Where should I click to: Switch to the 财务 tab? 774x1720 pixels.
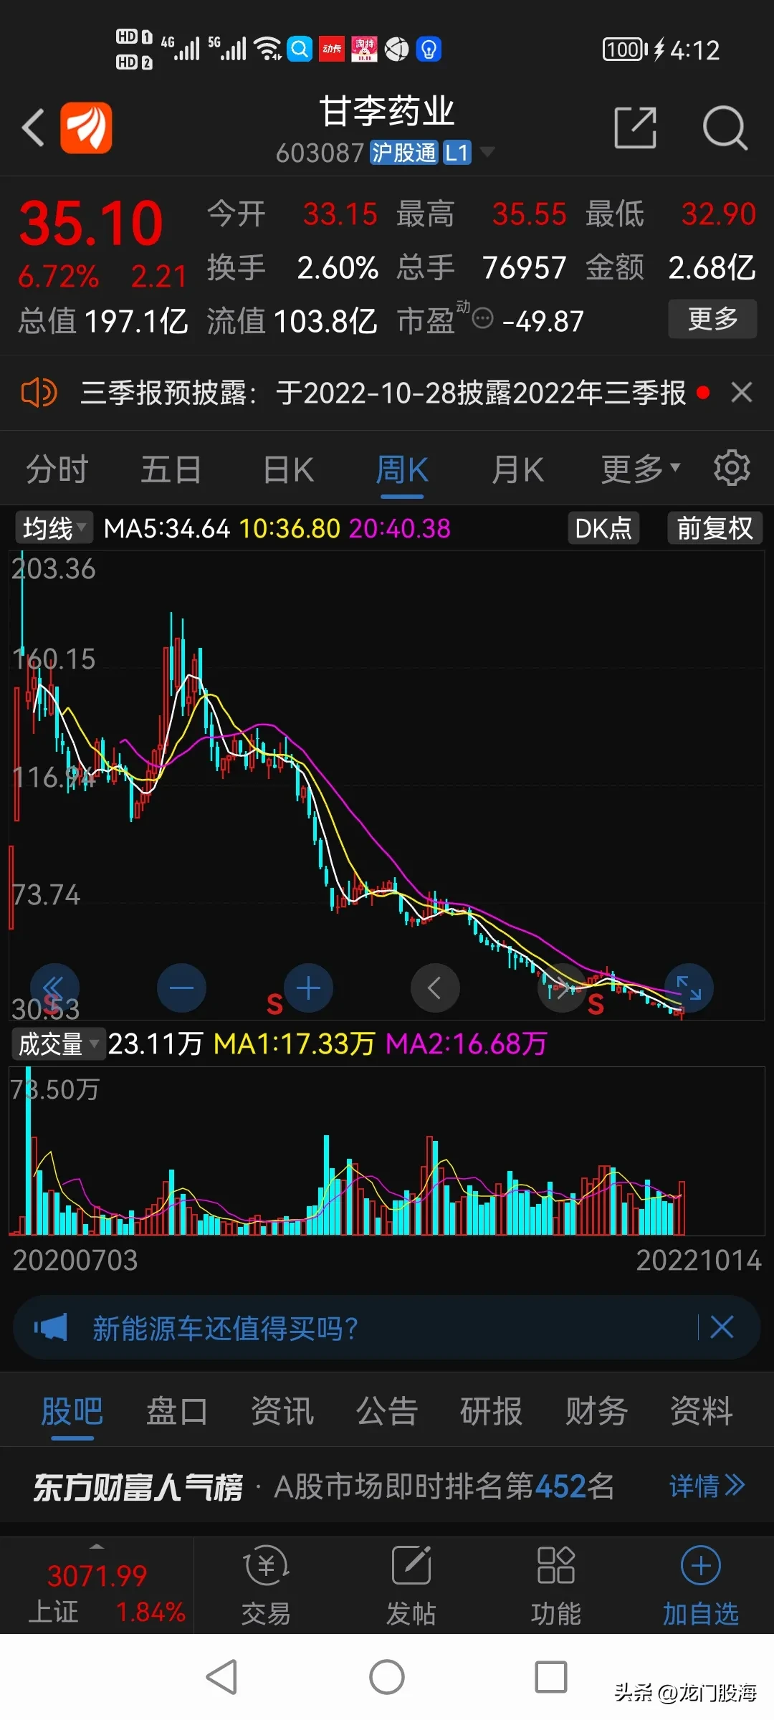tap(596, 1412)
